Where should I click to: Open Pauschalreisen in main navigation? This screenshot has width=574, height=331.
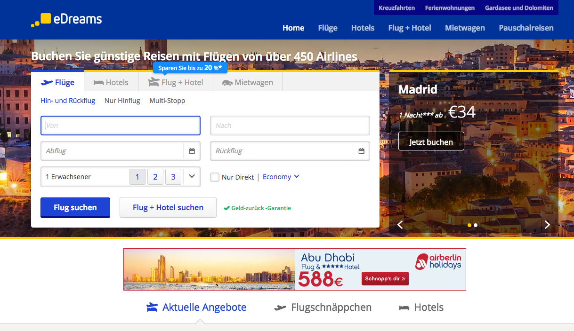[x=526, y=28]
